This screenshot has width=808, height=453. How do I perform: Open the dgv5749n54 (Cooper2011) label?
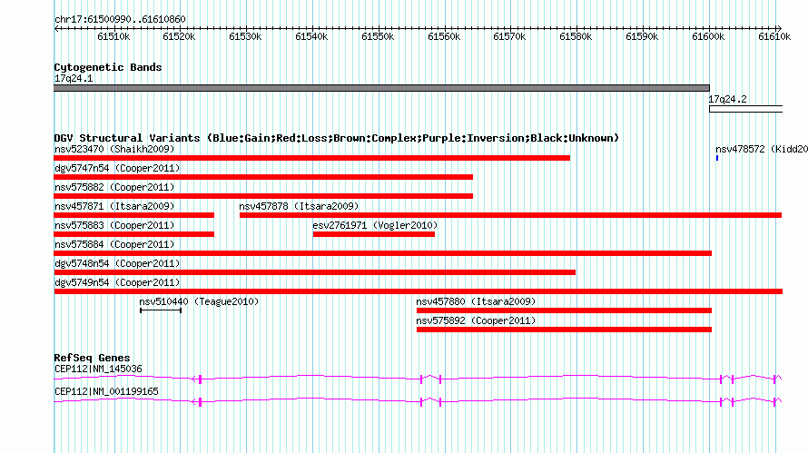pyautogui.click(x=117, y=282)
